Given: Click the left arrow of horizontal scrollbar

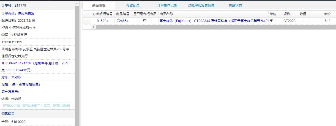Looking at the screenshot, I should click(93, 27).
